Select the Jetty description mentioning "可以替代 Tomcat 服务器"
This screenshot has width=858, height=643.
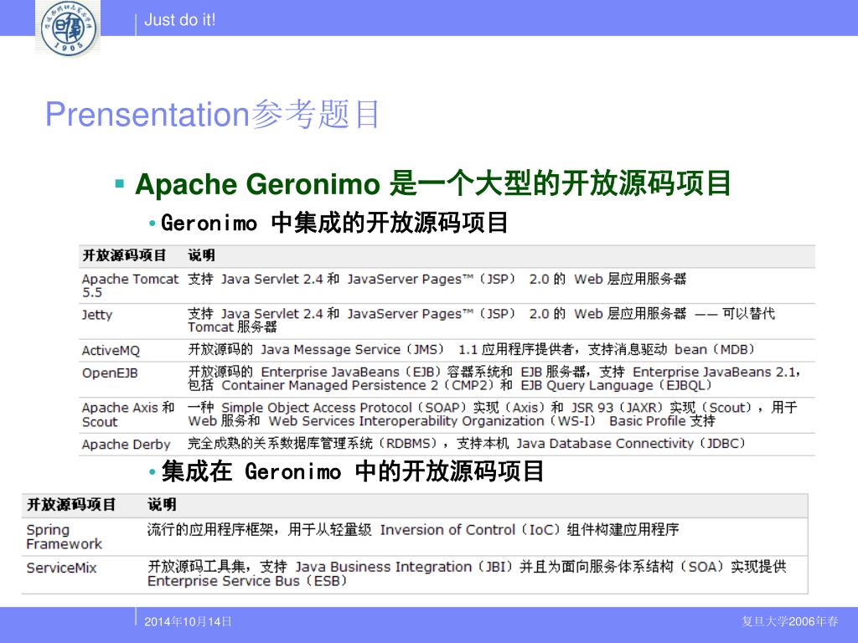pyautogui.click(x=482, y=320)
